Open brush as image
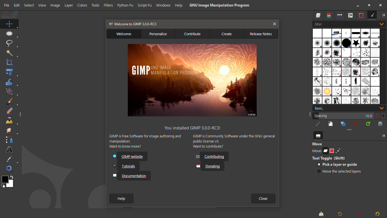 [x=380, y=124]
